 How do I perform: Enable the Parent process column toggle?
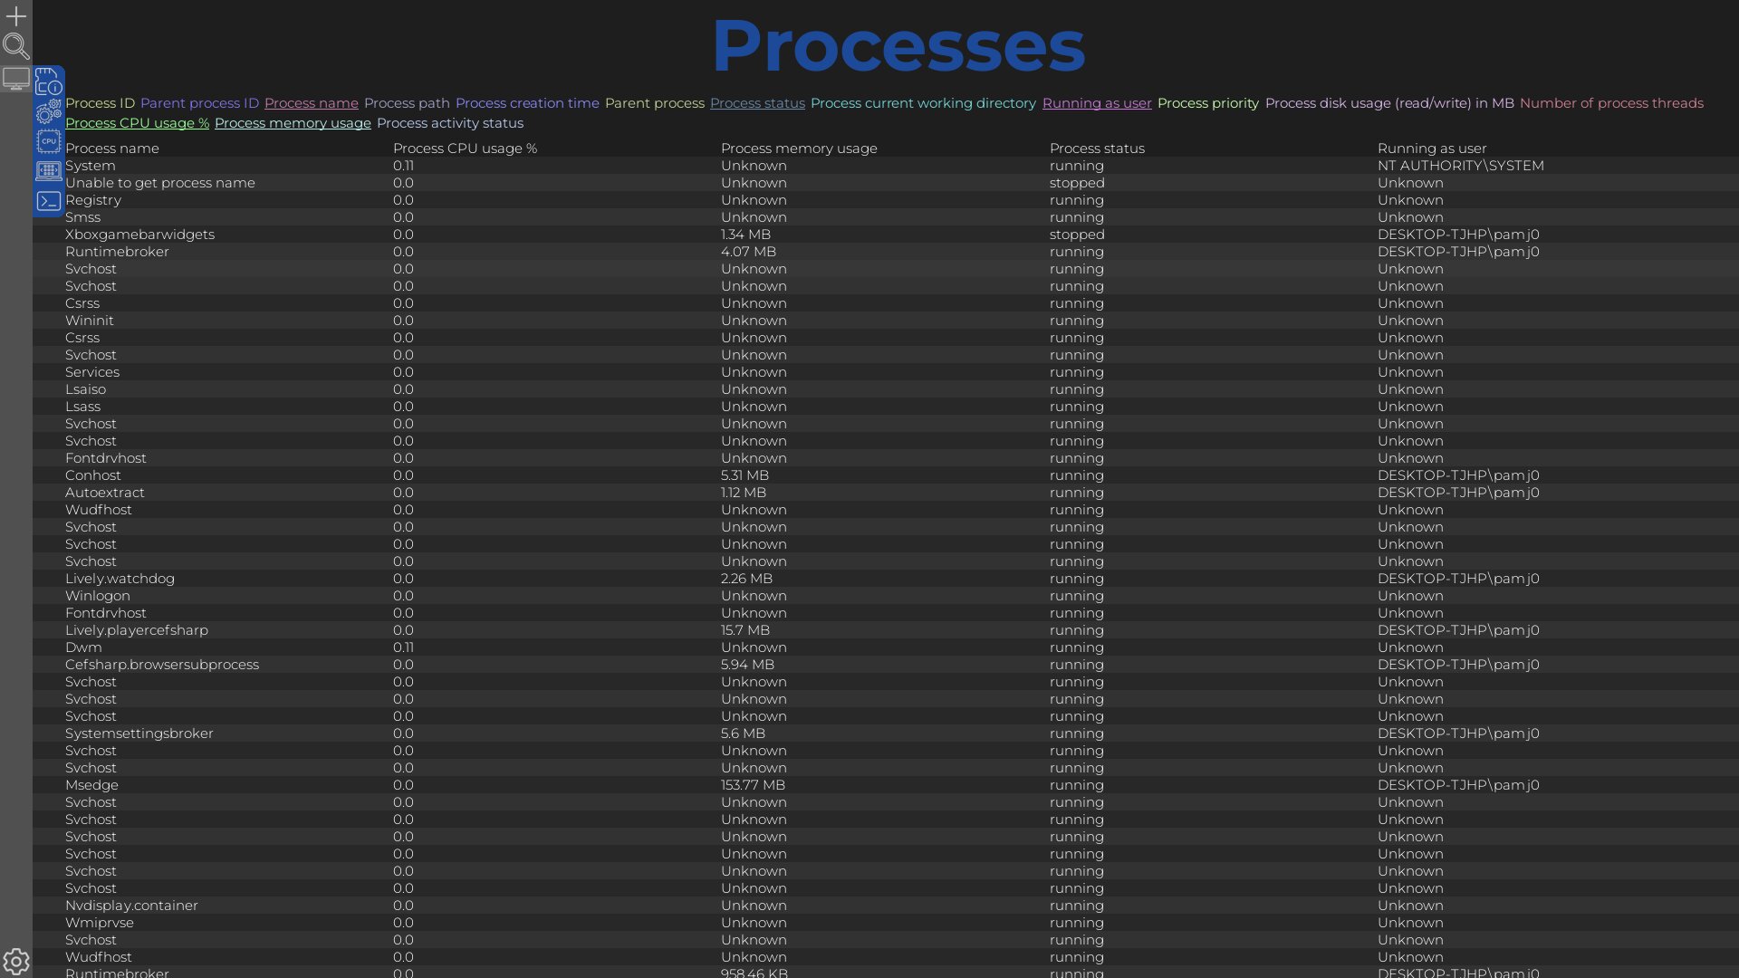[x=655, y=103]
